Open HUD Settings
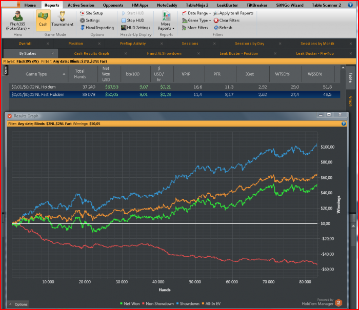This screenshot has height=310, width=359. 135,28
